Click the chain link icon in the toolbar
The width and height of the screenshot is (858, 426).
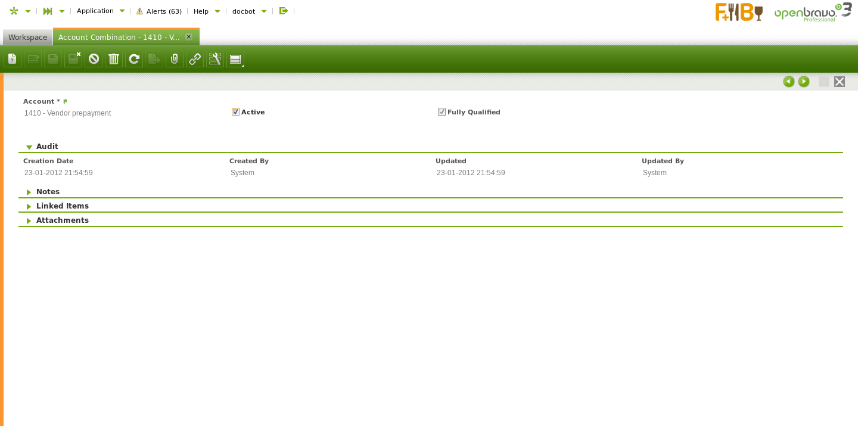(x=195, y=59)
